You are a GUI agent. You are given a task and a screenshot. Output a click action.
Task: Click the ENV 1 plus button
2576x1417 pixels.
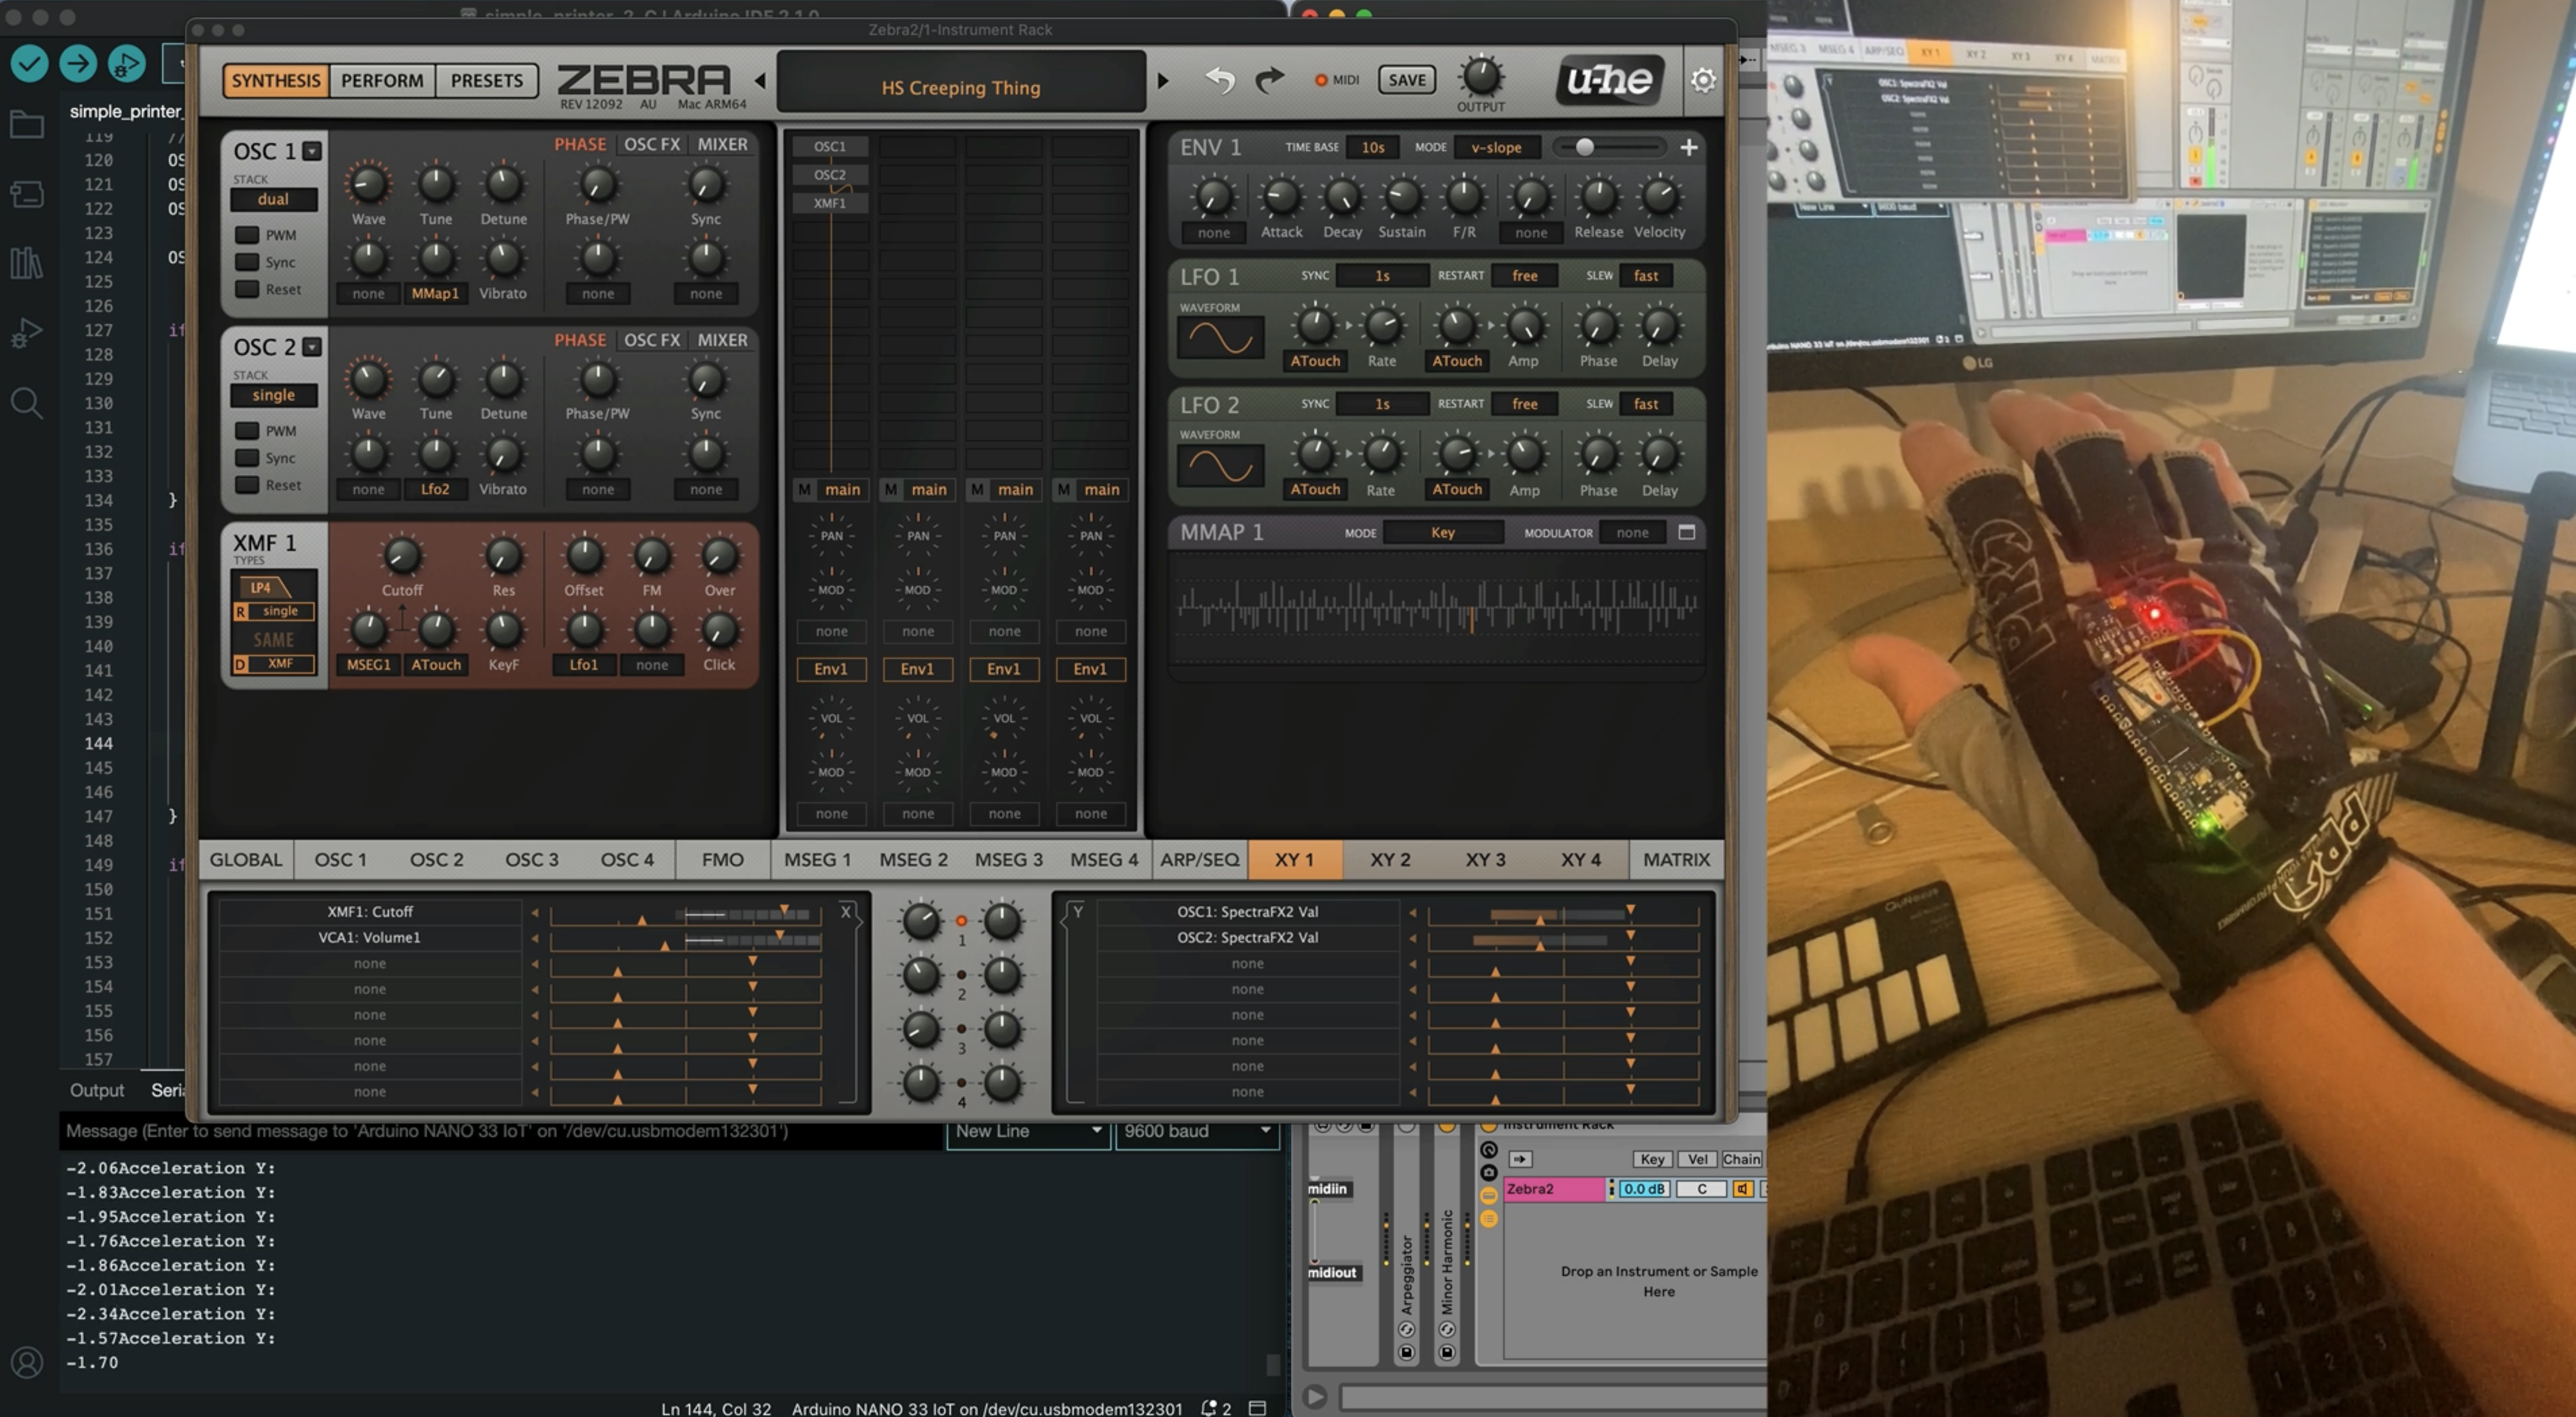pyautogui.click(x=1689, y=147)
